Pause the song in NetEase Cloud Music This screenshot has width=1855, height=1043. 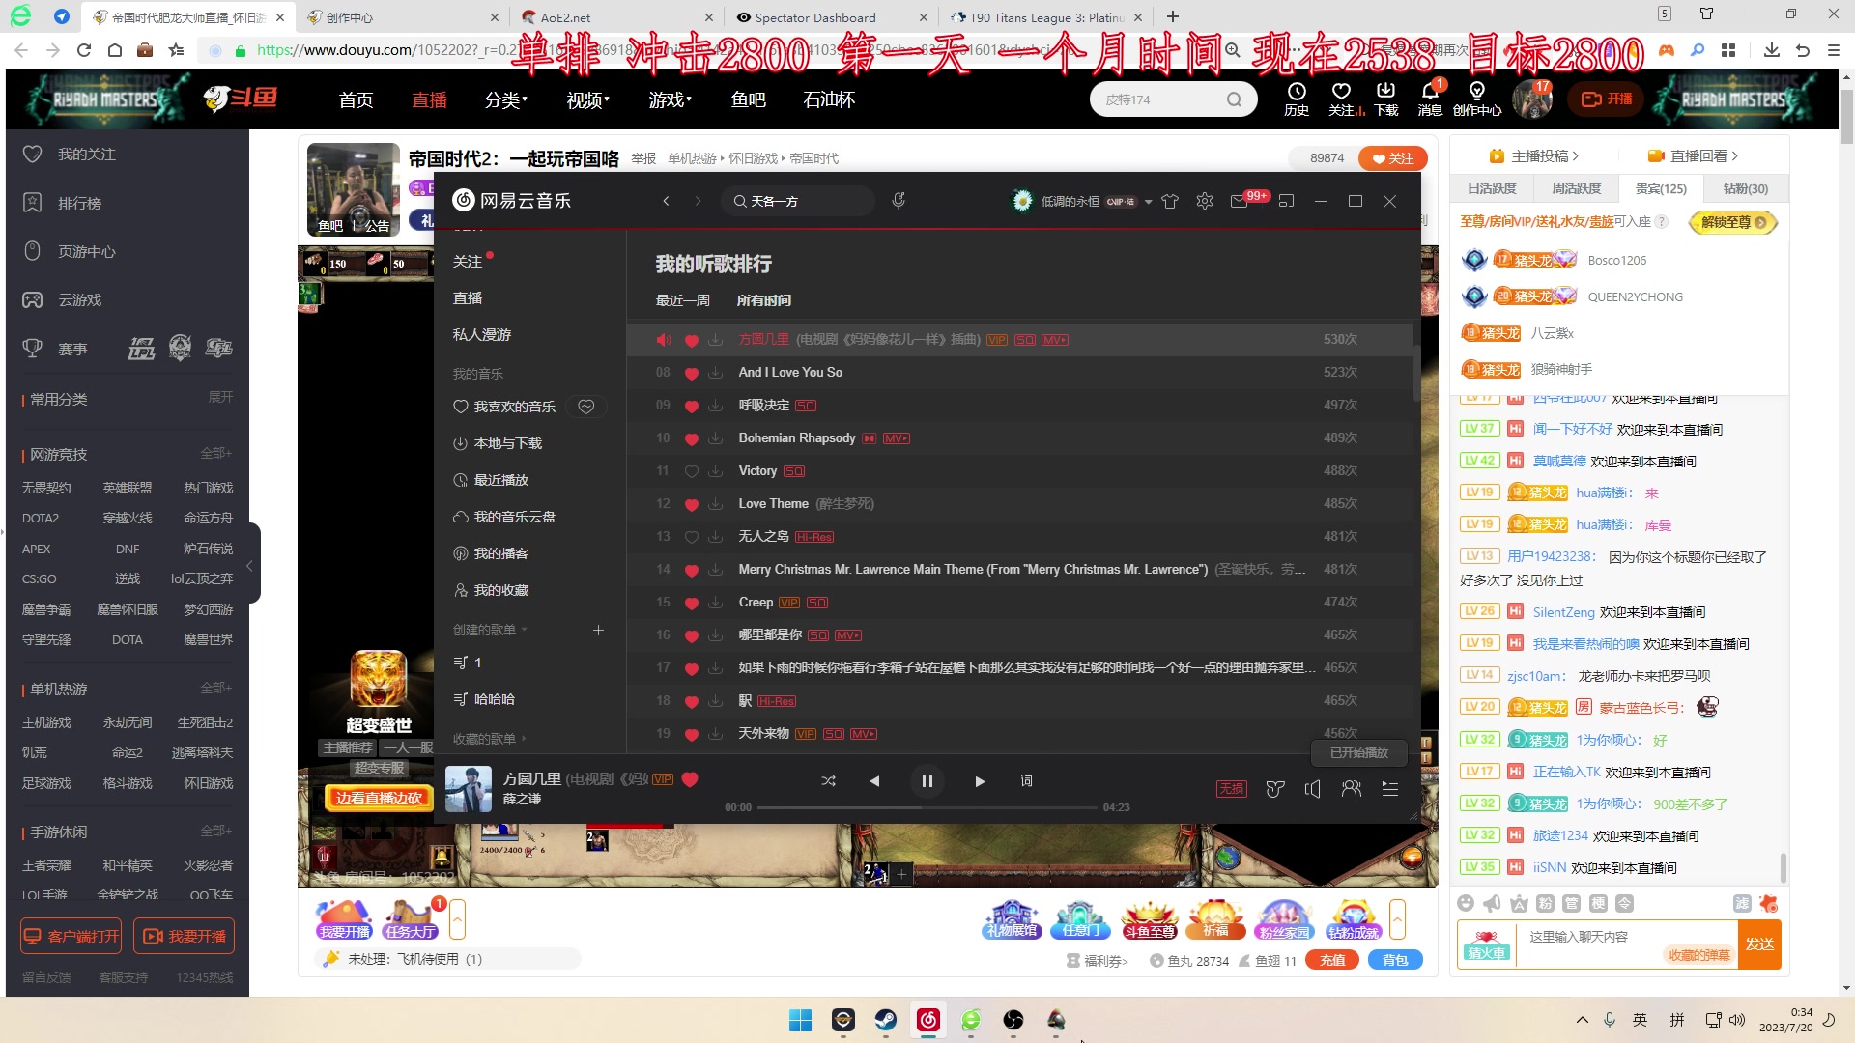pos(927,781)
